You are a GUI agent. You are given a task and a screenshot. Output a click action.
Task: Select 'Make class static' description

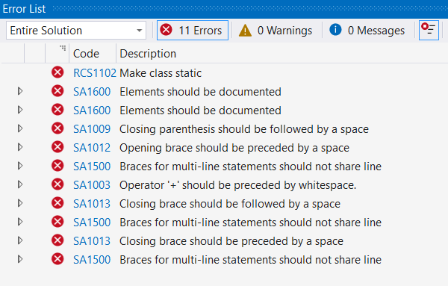click(x=161, y=73)
